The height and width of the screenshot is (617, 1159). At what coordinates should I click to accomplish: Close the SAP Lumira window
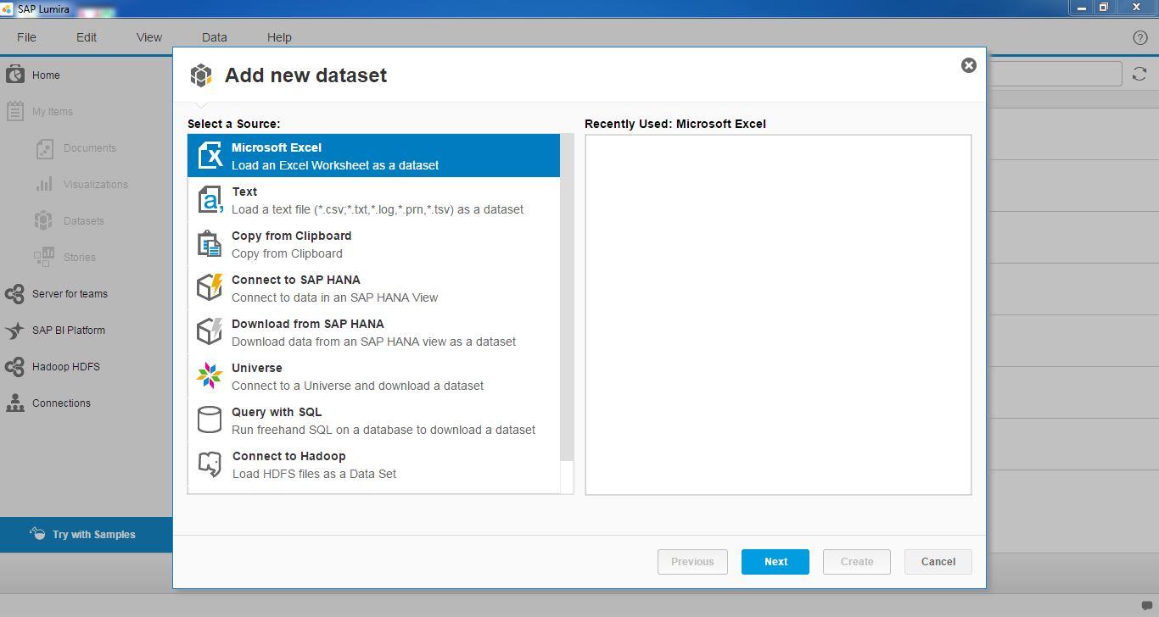point(1137,8)
